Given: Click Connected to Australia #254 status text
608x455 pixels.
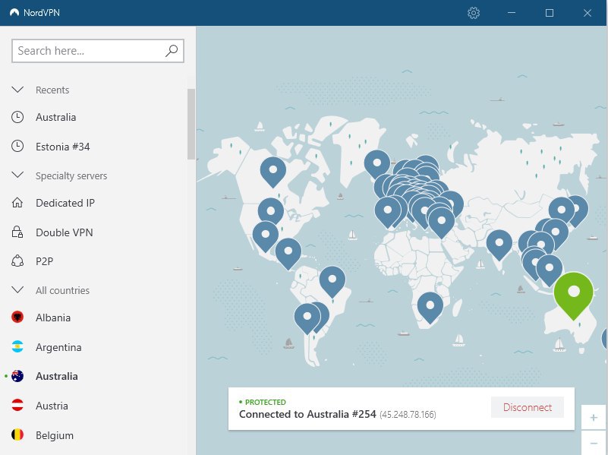Looking at the screenshot, I should (x=307, y=414).
